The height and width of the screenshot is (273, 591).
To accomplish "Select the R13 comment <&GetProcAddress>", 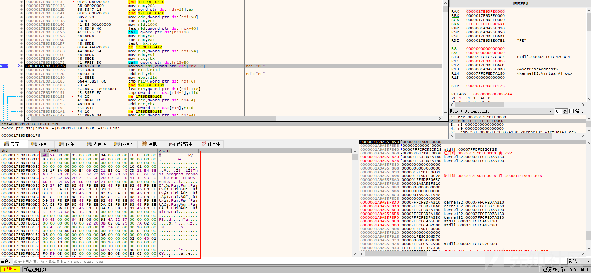I will tap(537, 69).
